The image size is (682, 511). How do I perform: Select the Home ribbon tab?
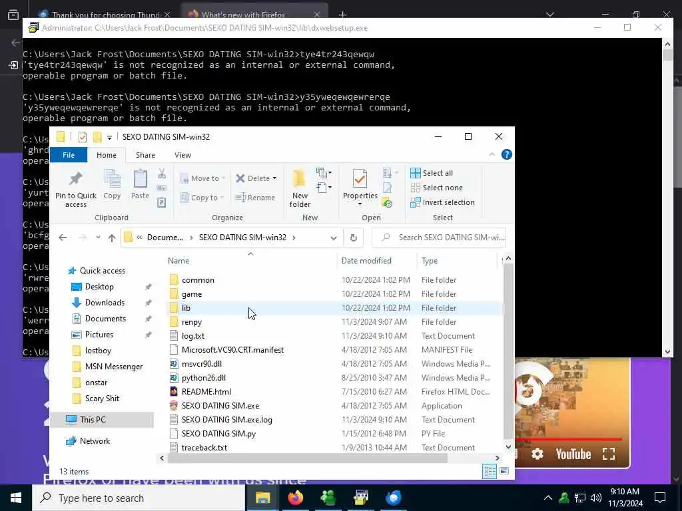pos(107,155)
